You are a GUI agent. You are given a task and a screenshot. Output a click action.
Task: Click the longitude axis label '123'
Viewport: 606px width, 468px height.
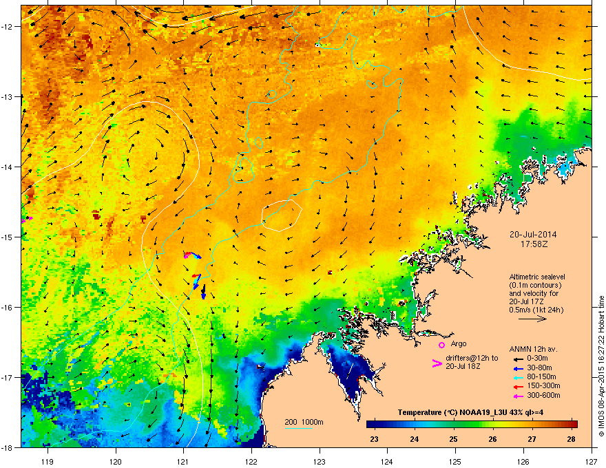pyautogui.click(x=320, y=461)
